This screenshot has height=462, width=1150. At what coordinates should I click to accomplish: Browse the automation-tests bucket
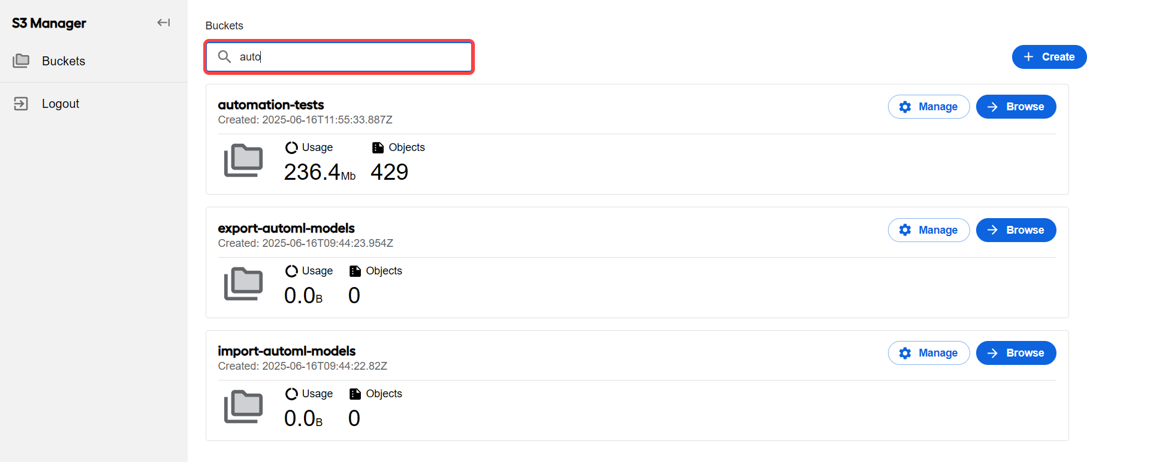pyautogui.click(x=1016, y=107)
